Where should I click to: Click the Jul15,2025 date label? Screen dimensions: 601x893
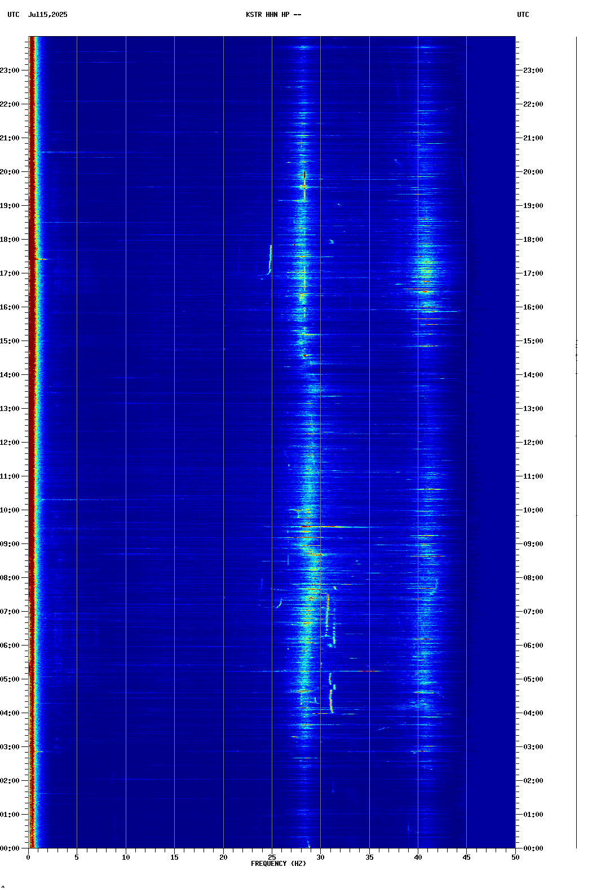[x=47, y=15]
